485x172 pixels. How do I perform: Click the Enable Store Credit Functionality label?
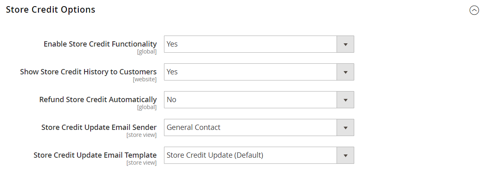pos(100,44)
